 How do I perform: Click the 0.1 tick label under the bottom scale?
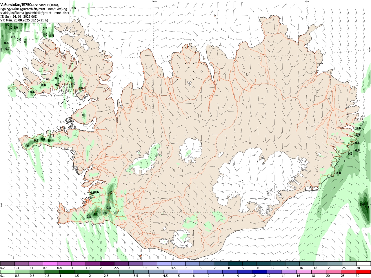(x=2, y=276)
